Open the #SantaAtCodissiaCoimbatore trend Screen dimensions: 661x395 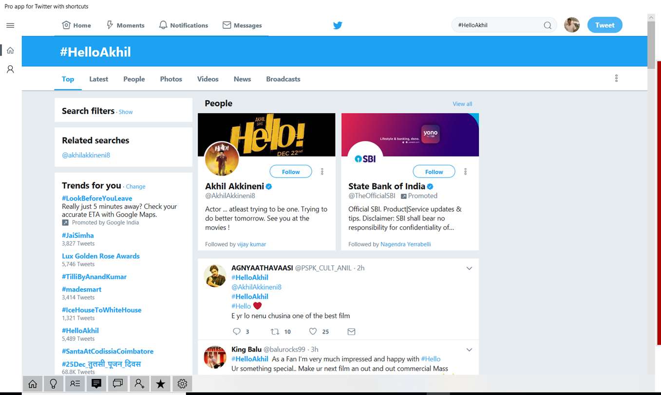pyautogui.click(x=108, y=351)
